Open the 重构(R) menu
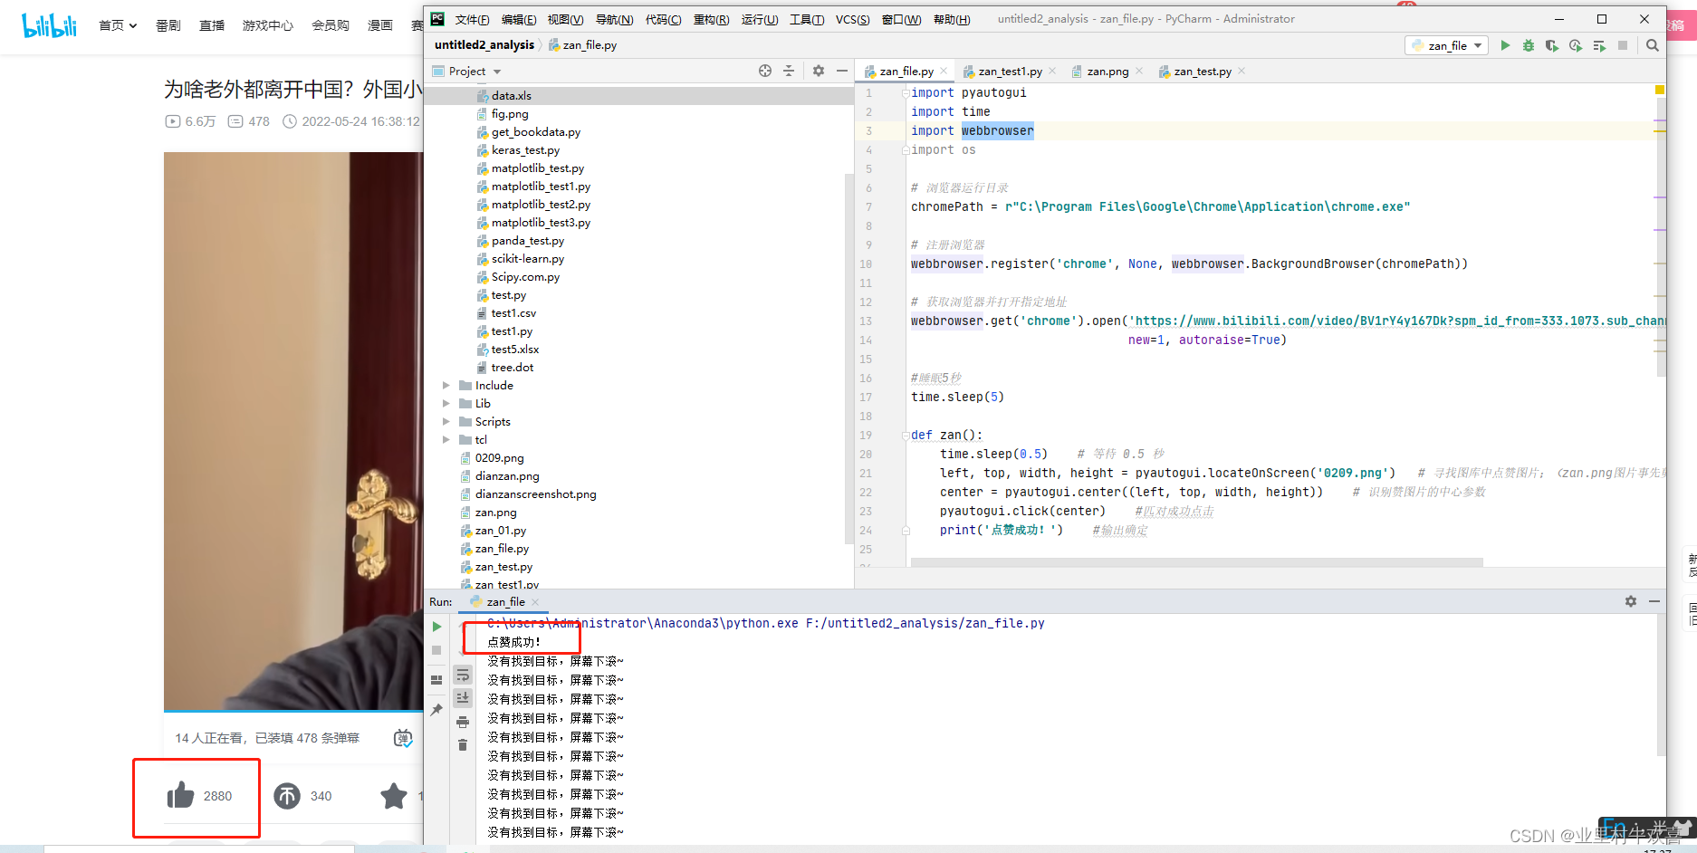The image size is (1697, 853). click(711, 19)
